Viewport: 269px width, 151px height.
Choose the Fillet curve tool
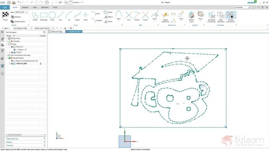[x=95, y=13]
